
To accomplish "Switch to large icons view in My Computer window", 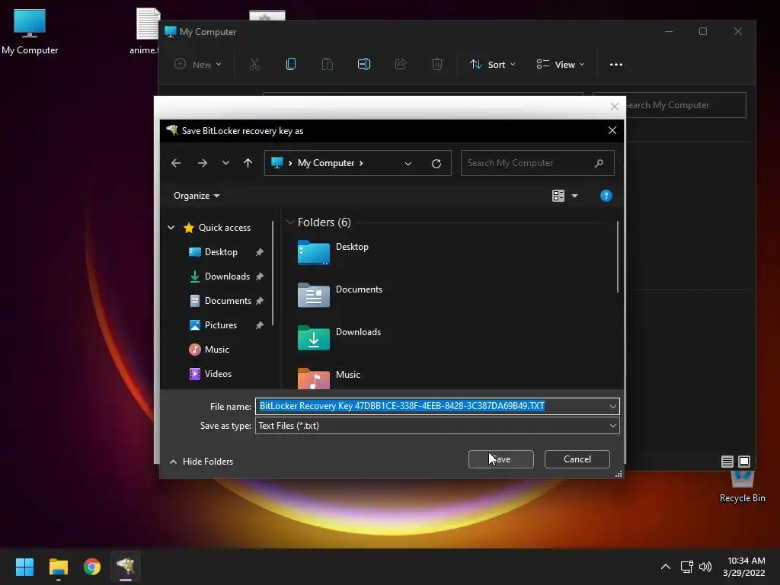I will (743, 462).
